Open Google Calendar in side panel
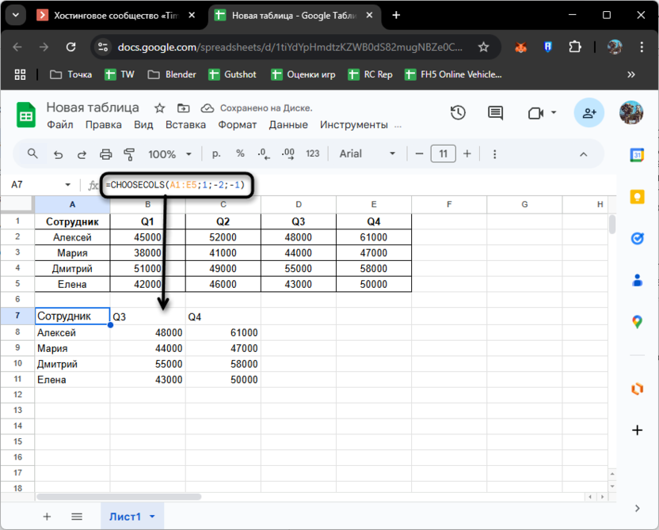This screenshot has height=530, width=659. [637, 155]
